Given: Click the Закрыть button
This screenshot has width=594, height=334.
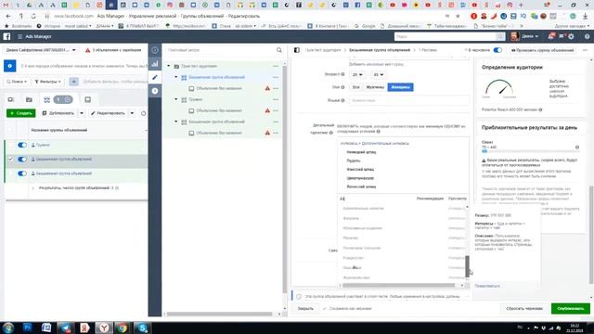Looking at the screenshot, I should click(x=305, y=308).
